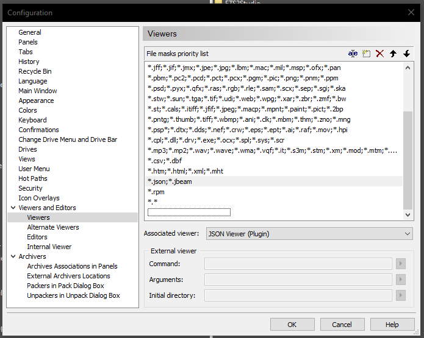424x338 pixels.
Task: Select the *.csv;*.dbf file mask row
Action: [x=165, y=161]
